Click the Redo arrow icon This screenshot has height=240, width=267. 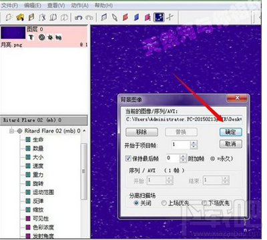pos(89,17)
